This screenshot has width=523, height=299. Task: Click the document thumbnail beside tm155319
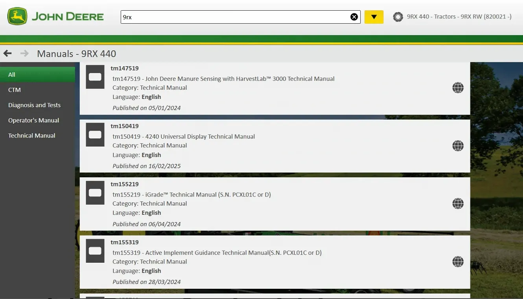[95, 251]
